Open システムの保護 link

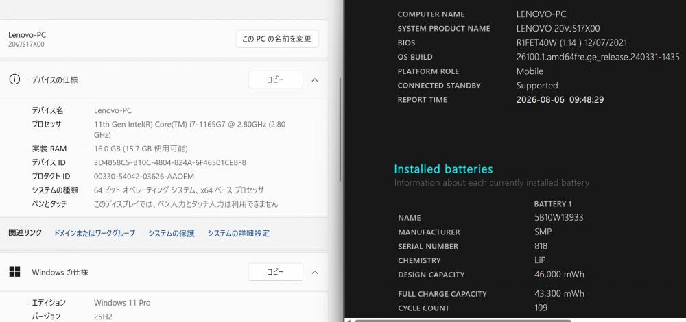(171, 234)
